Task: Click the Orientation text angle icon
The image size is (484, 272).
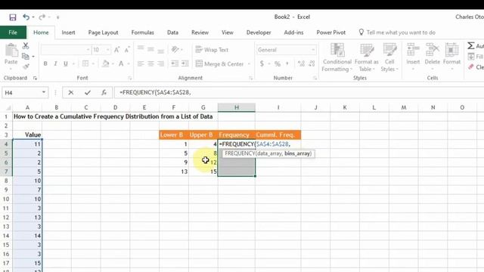Action: pyautogui.click(x=175, y=49)
